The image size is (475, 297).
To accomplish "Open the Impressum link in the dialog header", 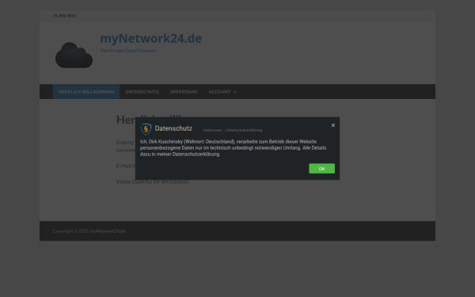I will [212, 130].
